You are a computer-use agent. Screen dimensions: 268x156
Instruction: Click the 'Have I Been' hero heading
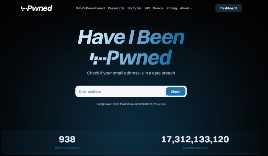click(131, 37)
